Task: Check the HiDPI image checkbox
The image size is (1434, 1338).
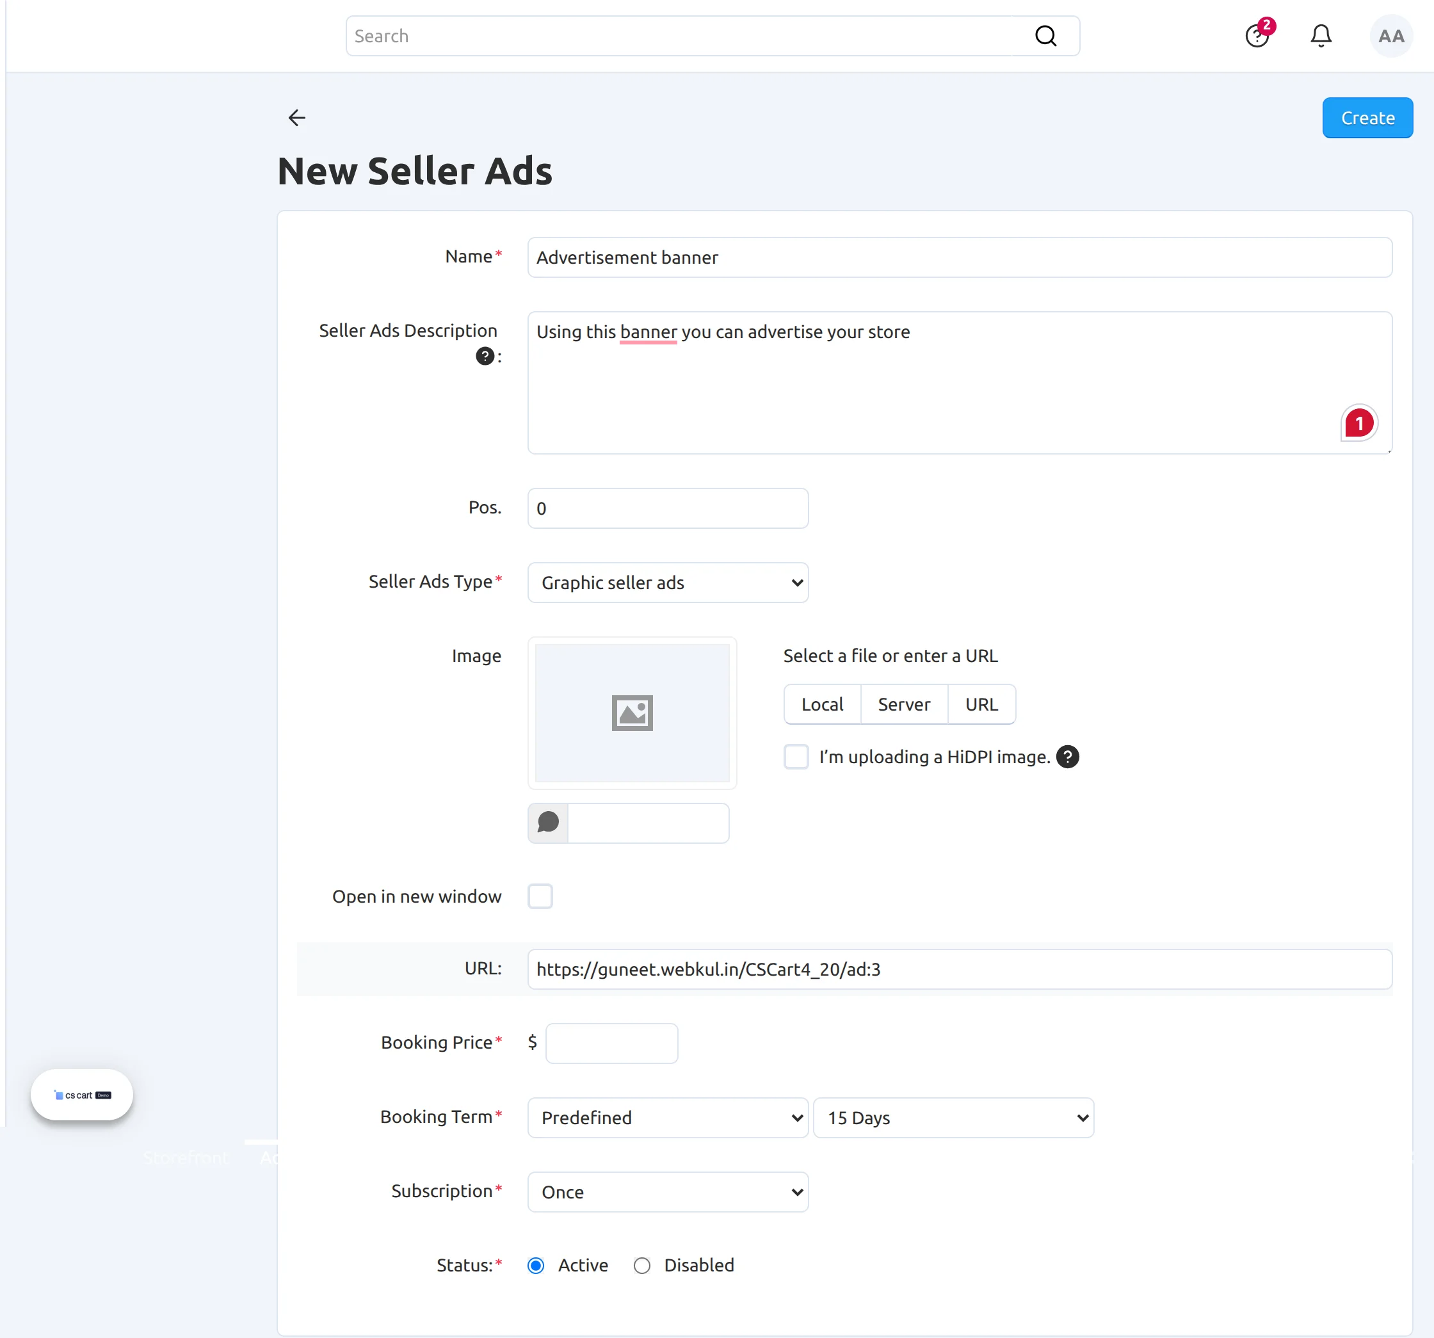Action: pyautogui.click(x=796, y=757)
